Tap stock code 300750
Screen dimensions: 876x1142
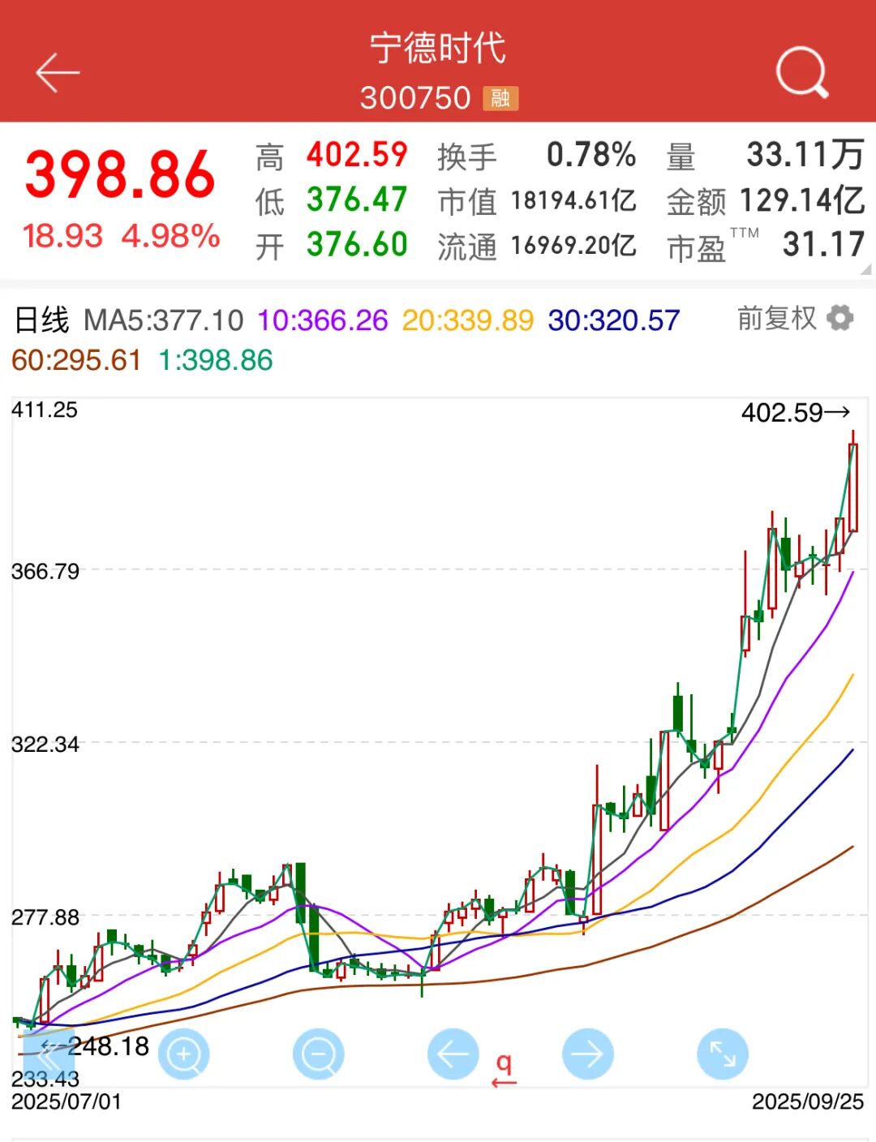pos(415,98)
